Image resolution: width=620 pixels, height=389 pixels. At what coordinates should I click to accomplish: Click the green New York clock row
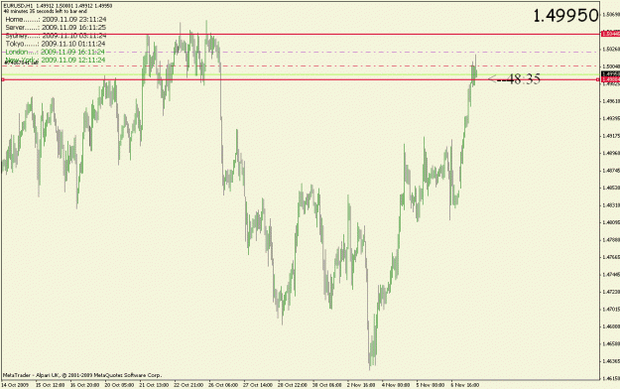(x=56, y=60)
